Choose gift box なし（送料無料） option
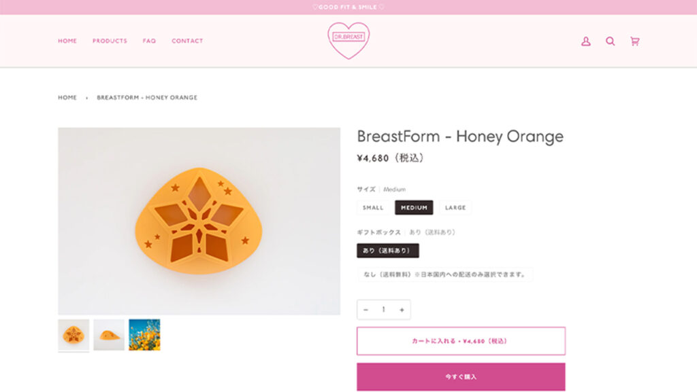This screenshot has width=697, height=392. tap(445, 274)
